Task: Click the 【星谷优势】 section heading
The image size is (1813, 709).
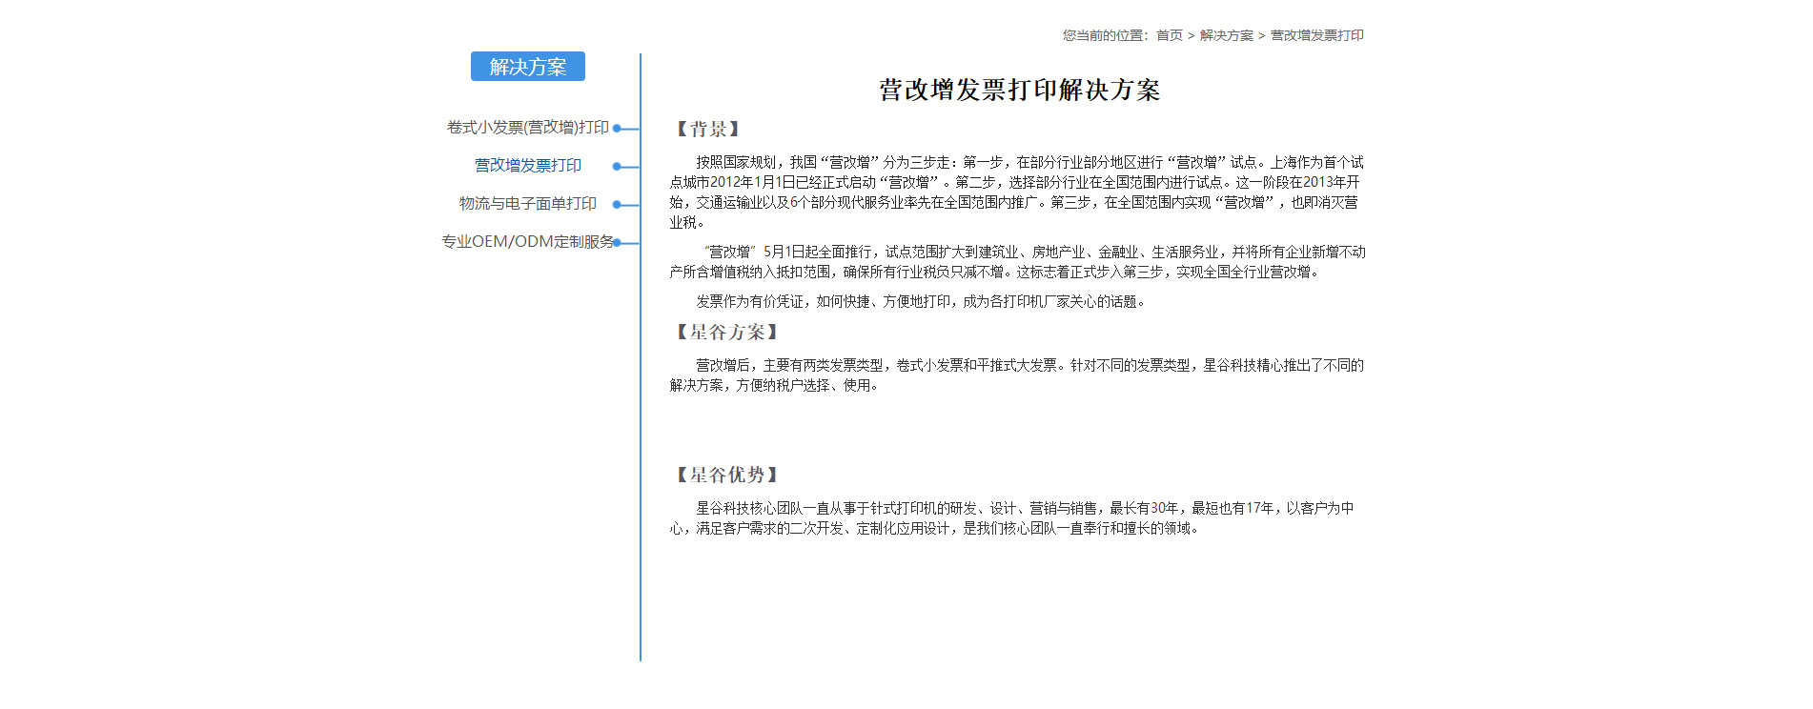Action: coord(726,476)
